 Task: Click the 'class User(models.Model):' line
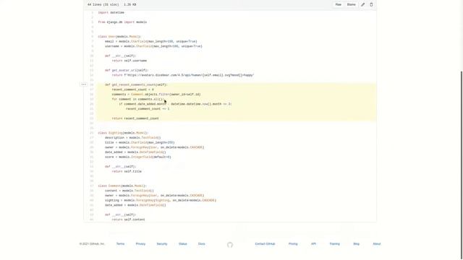pos(119,37)
